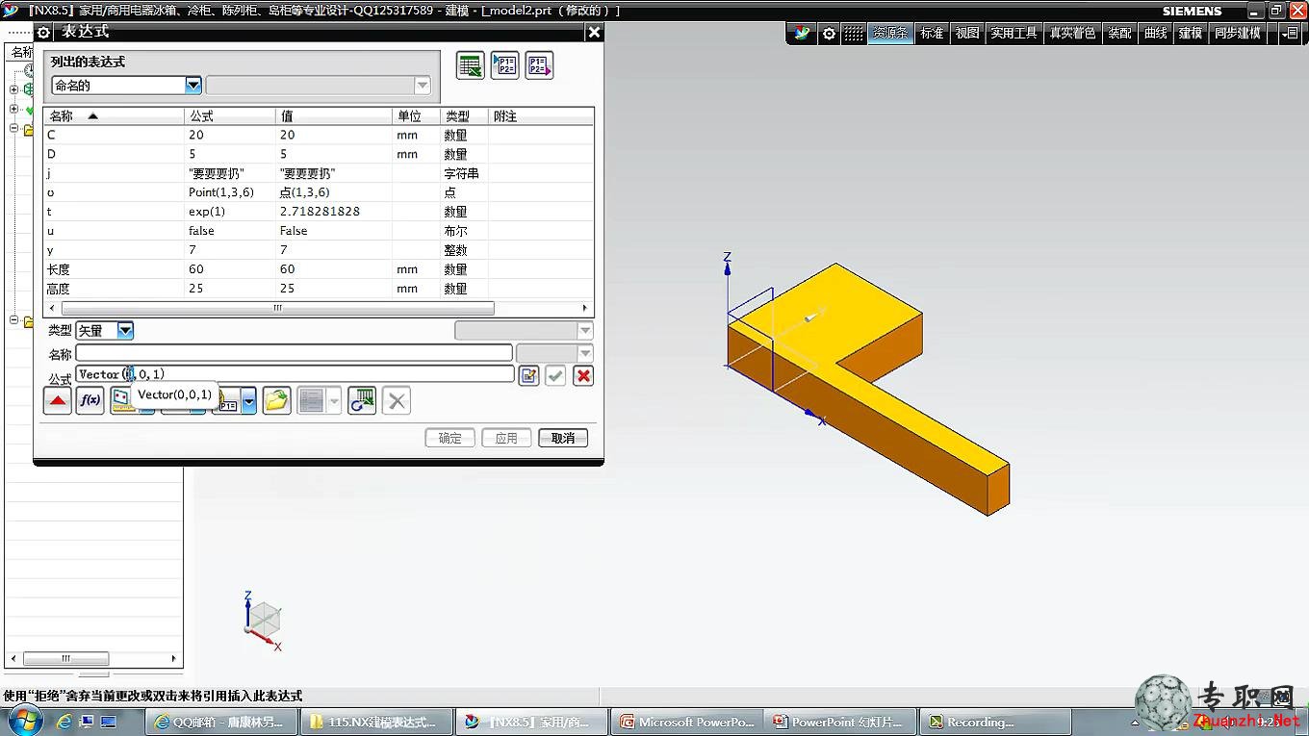Accept edit with the green checkmark
This screenshot has width=1309, height=736.
click(555, 375)
